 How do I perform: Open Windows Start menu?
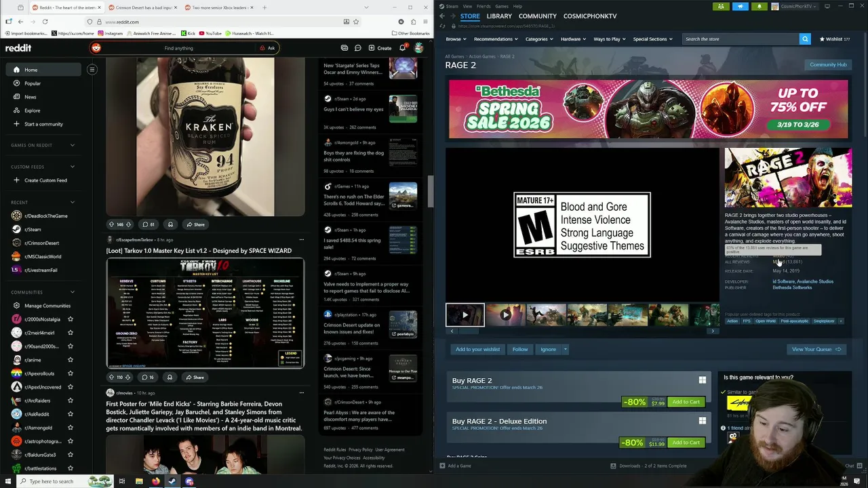[7, 481]
